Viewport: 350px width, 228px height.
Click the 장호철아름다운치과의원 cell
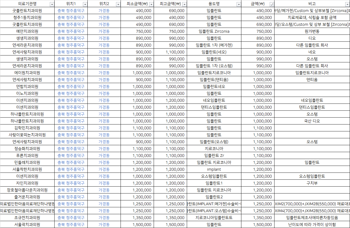click(x=27, y=190)
